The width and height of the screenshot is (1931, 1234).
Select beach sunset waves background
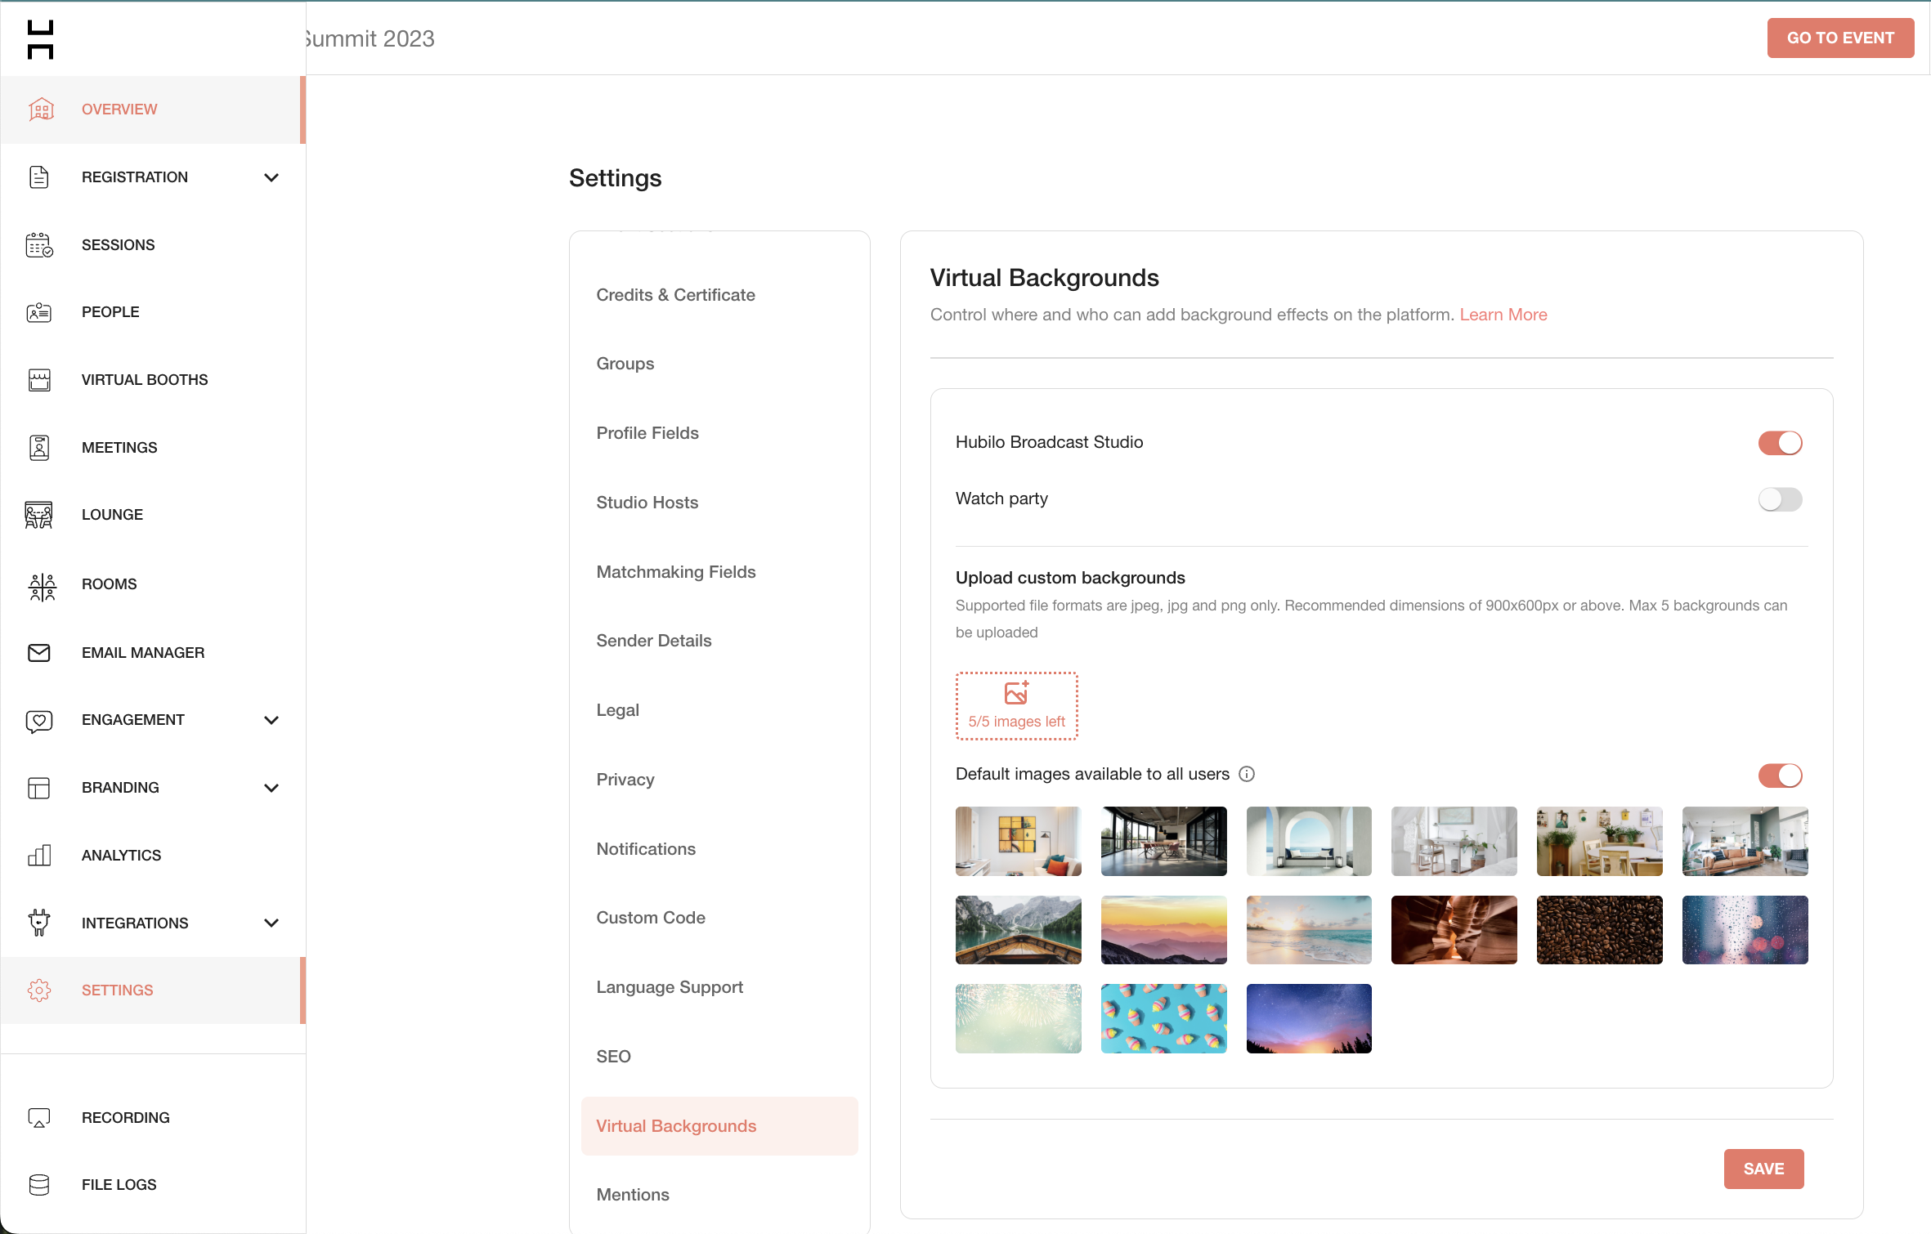[x=1309, y=930]
